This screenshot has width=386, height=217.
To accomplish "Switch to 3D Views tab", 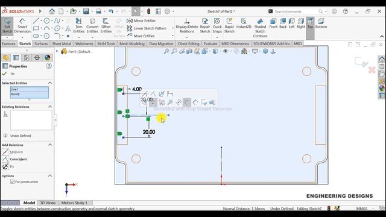I will [x=48, y=203].
